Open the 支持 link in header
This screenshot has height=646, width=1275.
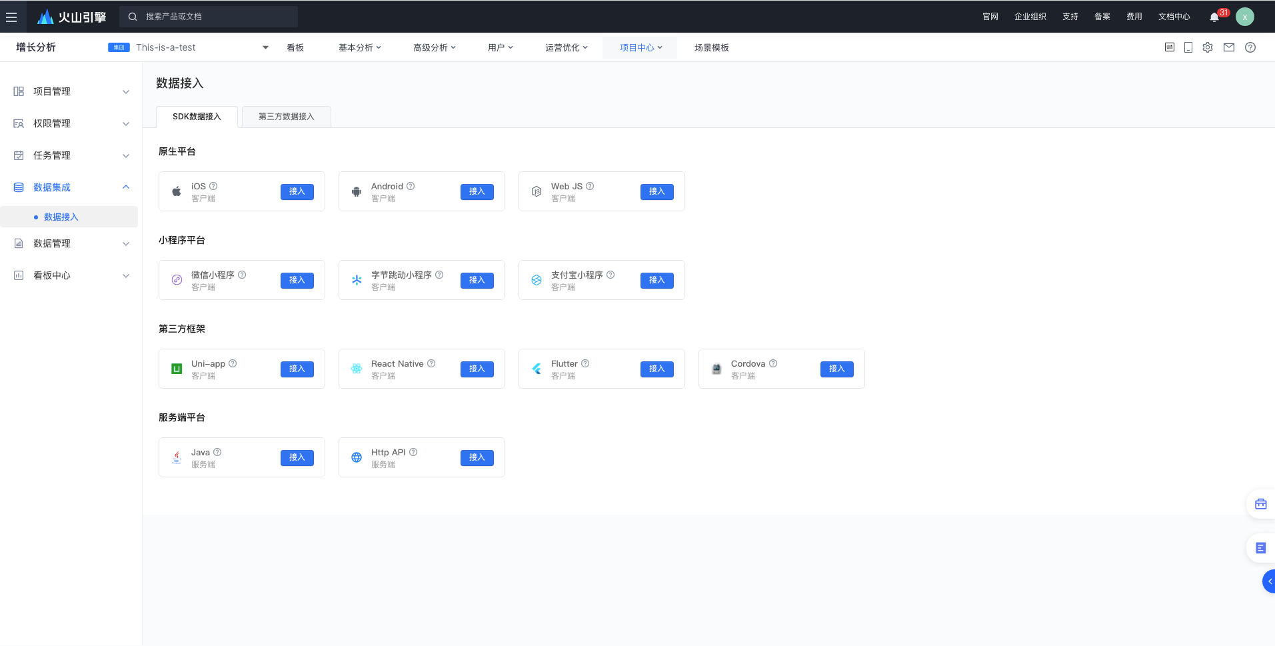1070,17
